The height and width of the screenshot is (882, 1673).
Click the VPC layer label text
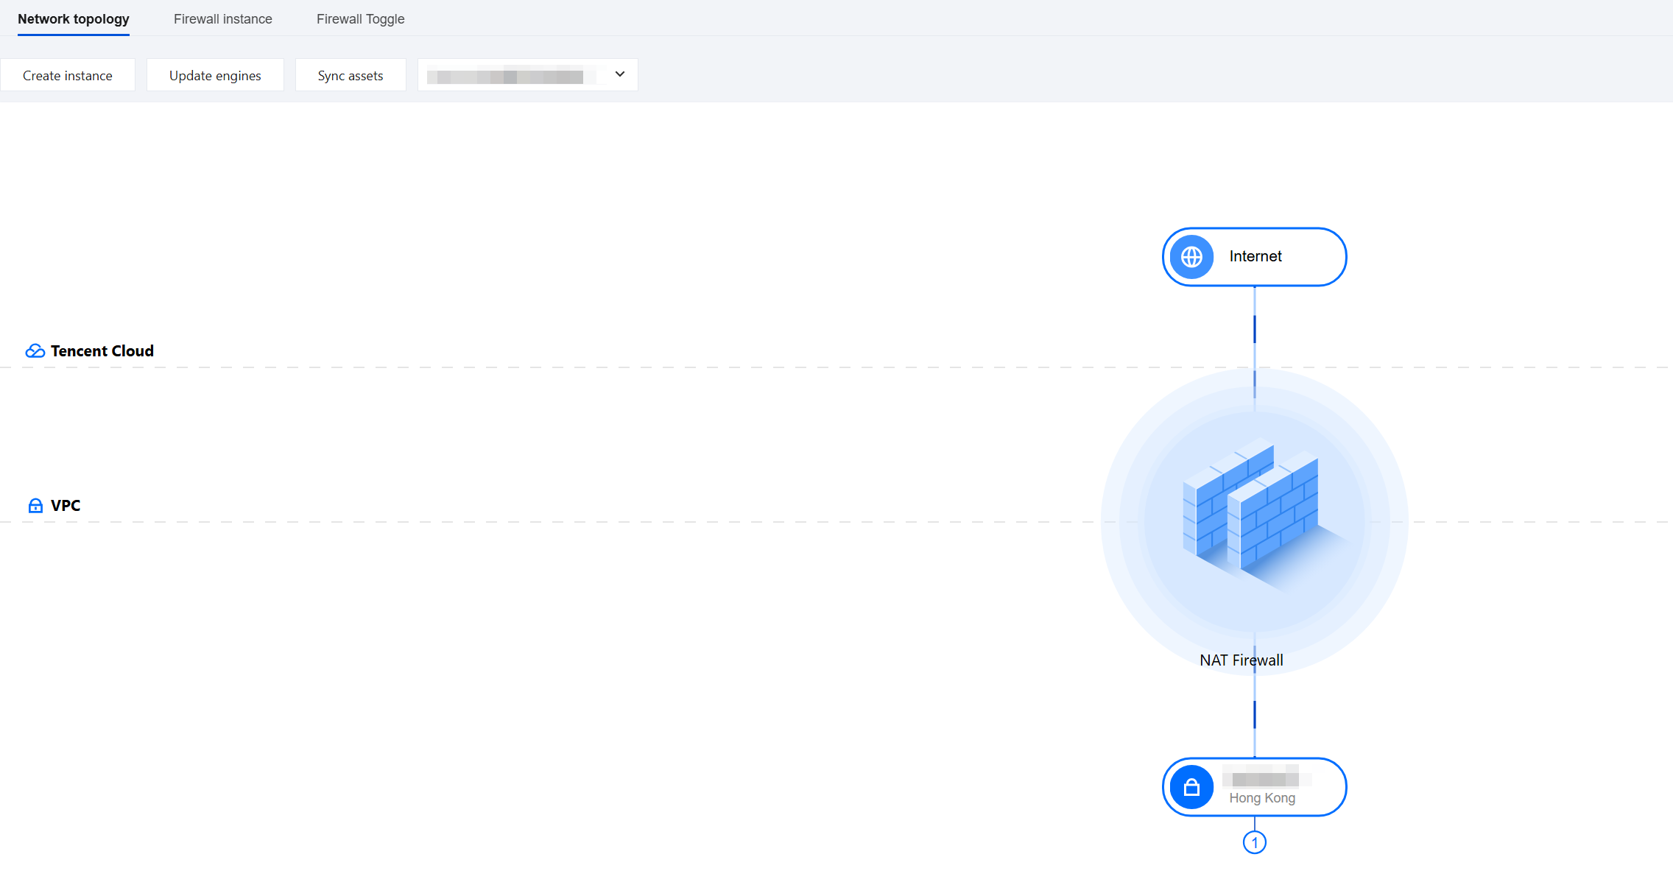(x=66, y=506)
